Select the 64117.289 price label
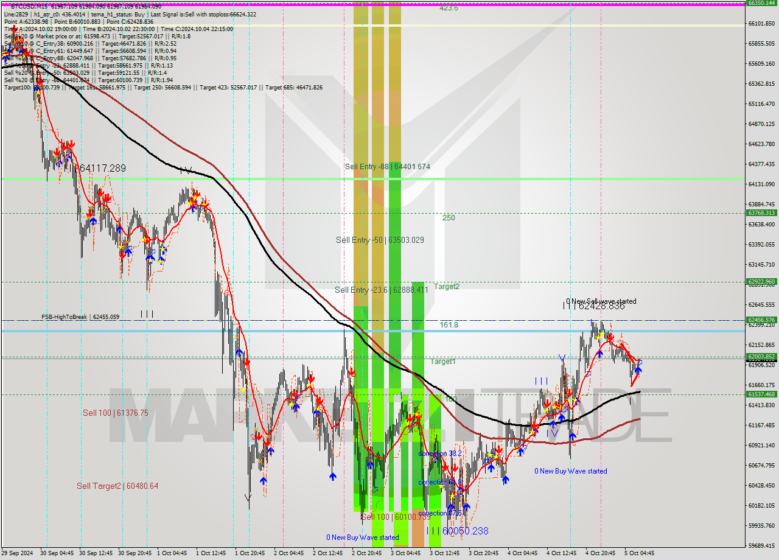Viewport: 779px width, 560px height. pos(102,168)
